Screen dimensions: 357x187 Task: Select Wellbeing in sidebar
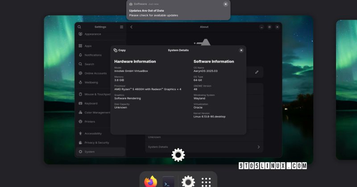click(x=100, y=83)
